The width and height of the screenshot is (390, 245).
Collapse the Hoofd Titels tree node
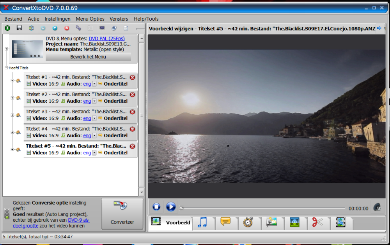pyautogui.click(x=6, y=68)
